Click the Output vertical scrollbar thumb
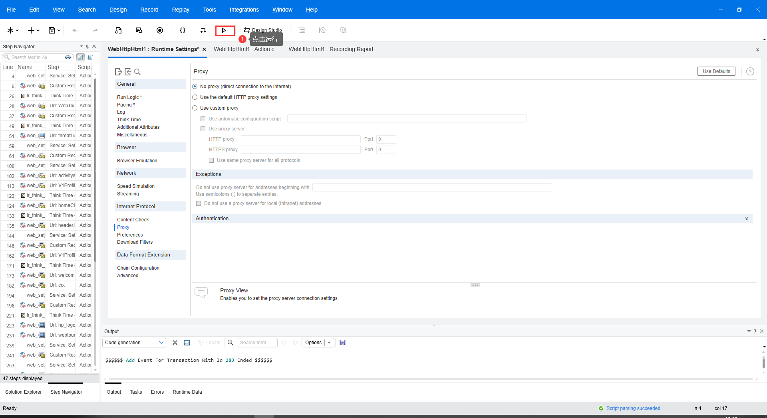 pos(763,362)
